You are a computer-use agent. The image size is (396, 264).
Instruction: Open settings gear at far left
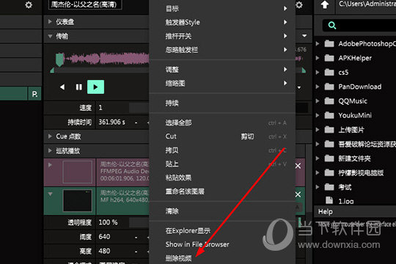(29, 5)
